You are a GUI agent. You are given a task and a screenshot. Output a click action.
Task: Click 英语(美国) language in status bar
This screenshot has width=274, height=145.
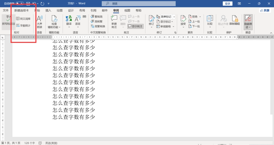[51, 143]
